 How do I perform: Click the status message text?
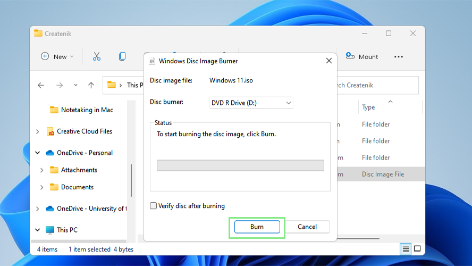point(216,134)
